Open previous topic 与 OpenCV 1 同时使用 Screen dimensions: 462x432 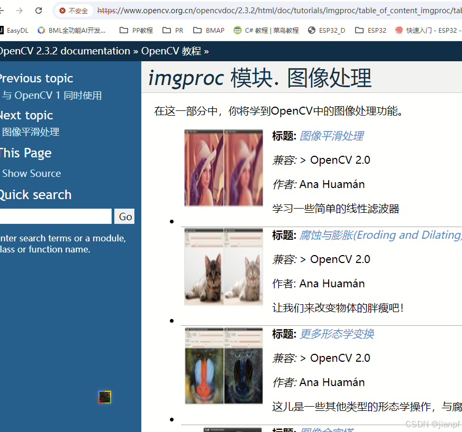tap(52, 95)
